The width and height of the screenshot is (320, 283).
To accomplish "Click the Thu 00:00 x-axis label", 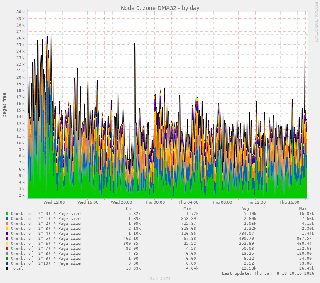I will click(x=155, y=202).
